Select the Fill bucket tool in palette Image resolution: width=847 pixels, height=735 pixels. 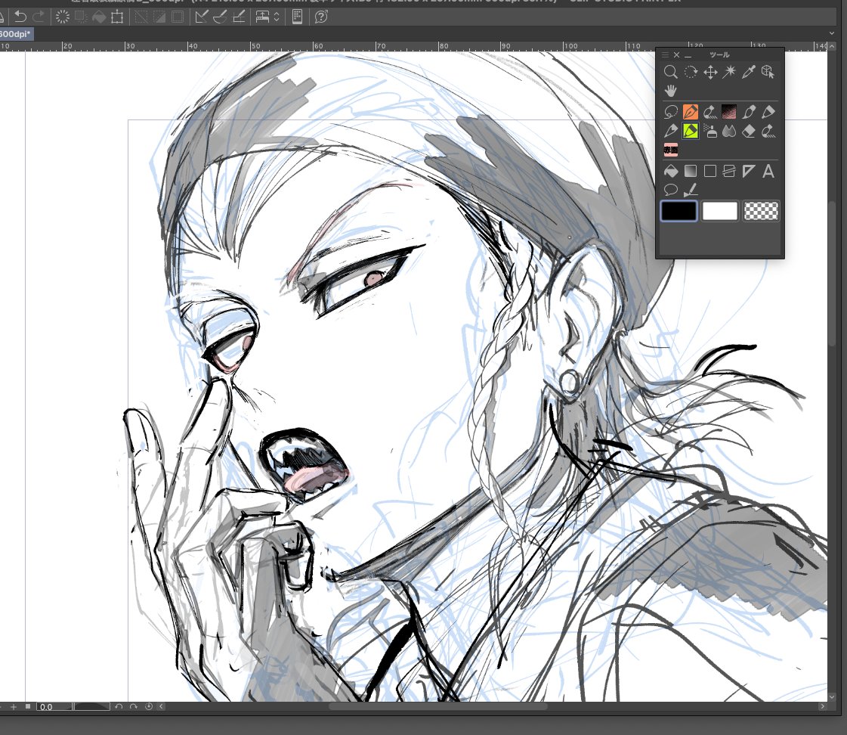[670, 172]
